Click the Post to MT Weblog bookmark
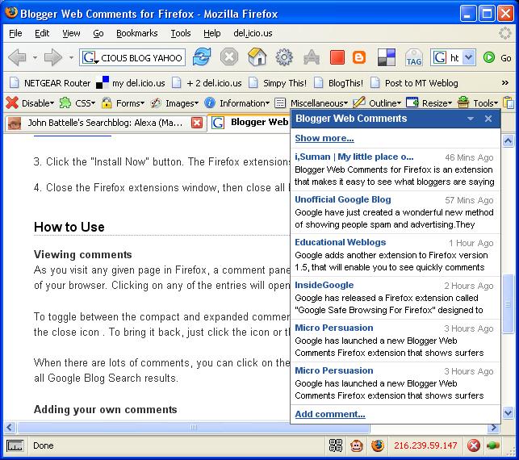The image size is (519, 460). (414, 83)
